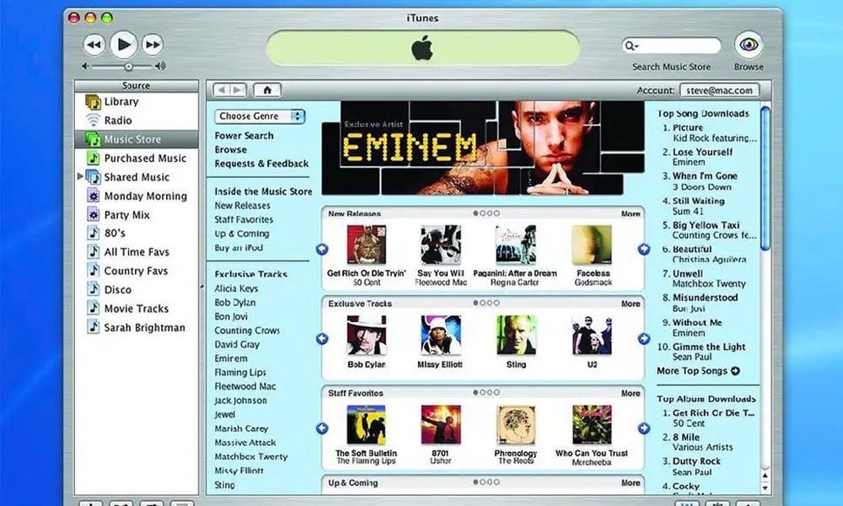
Task: Click the Power Search link
Action: (x=244, y=136)
